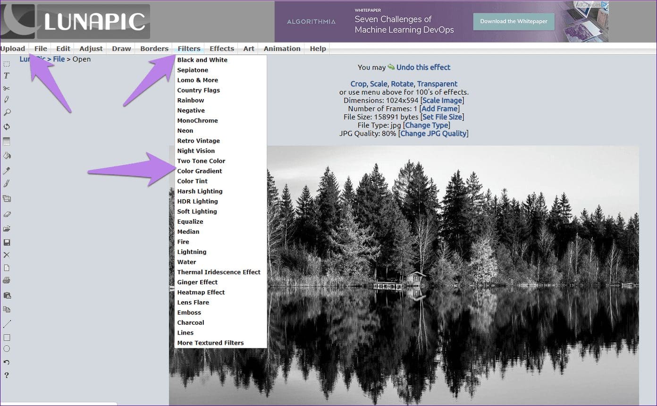
Task: Apply the Night Vision filter
Action: coord(196,151)
